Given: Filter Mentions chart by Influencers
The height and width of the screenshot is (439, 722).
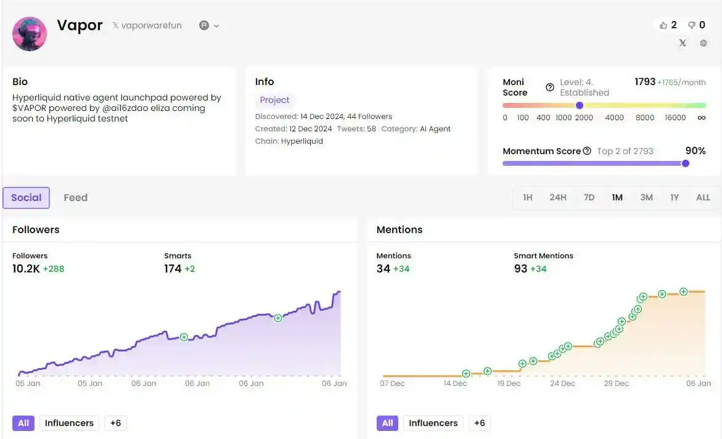Looking at the screenshot, I should pyautogui.click(x=433, y=423).
